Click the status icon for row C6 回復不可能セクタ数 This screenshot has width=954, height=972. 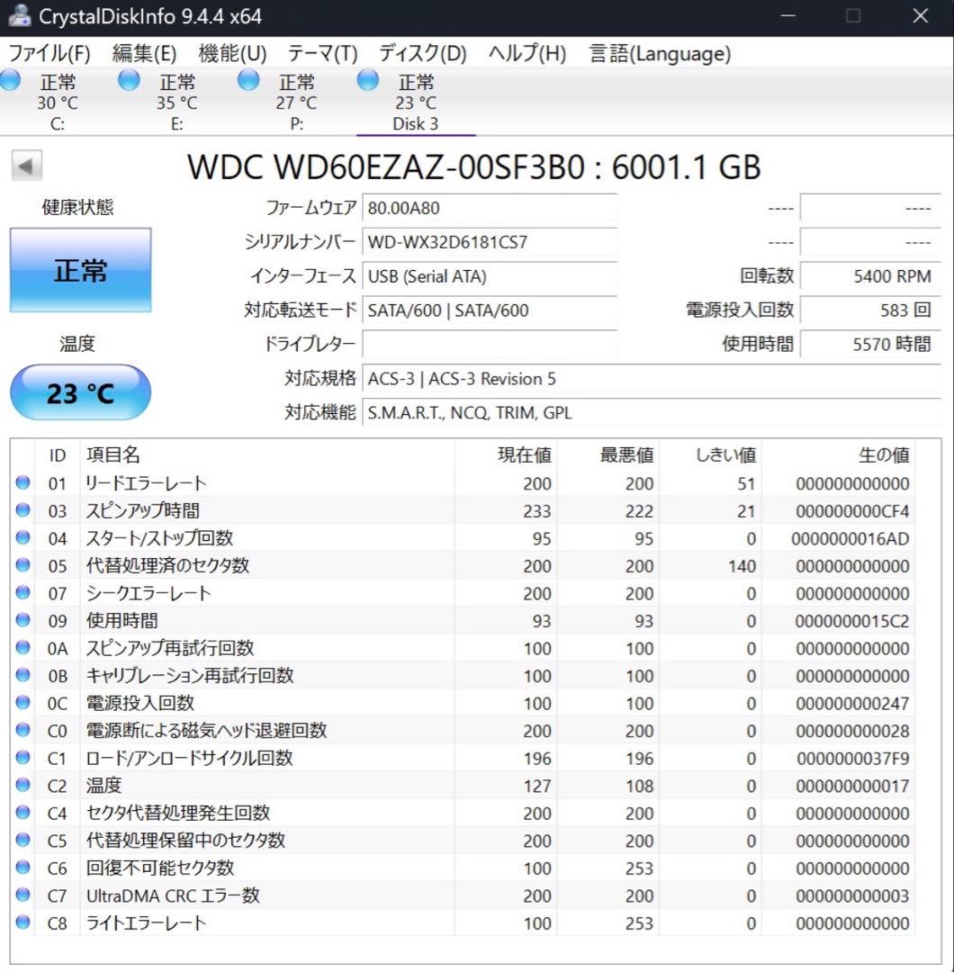point(22,868)
